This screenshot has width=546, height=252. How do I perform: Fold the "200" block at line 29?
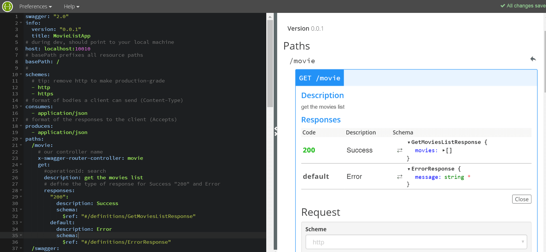click(21, 197)
